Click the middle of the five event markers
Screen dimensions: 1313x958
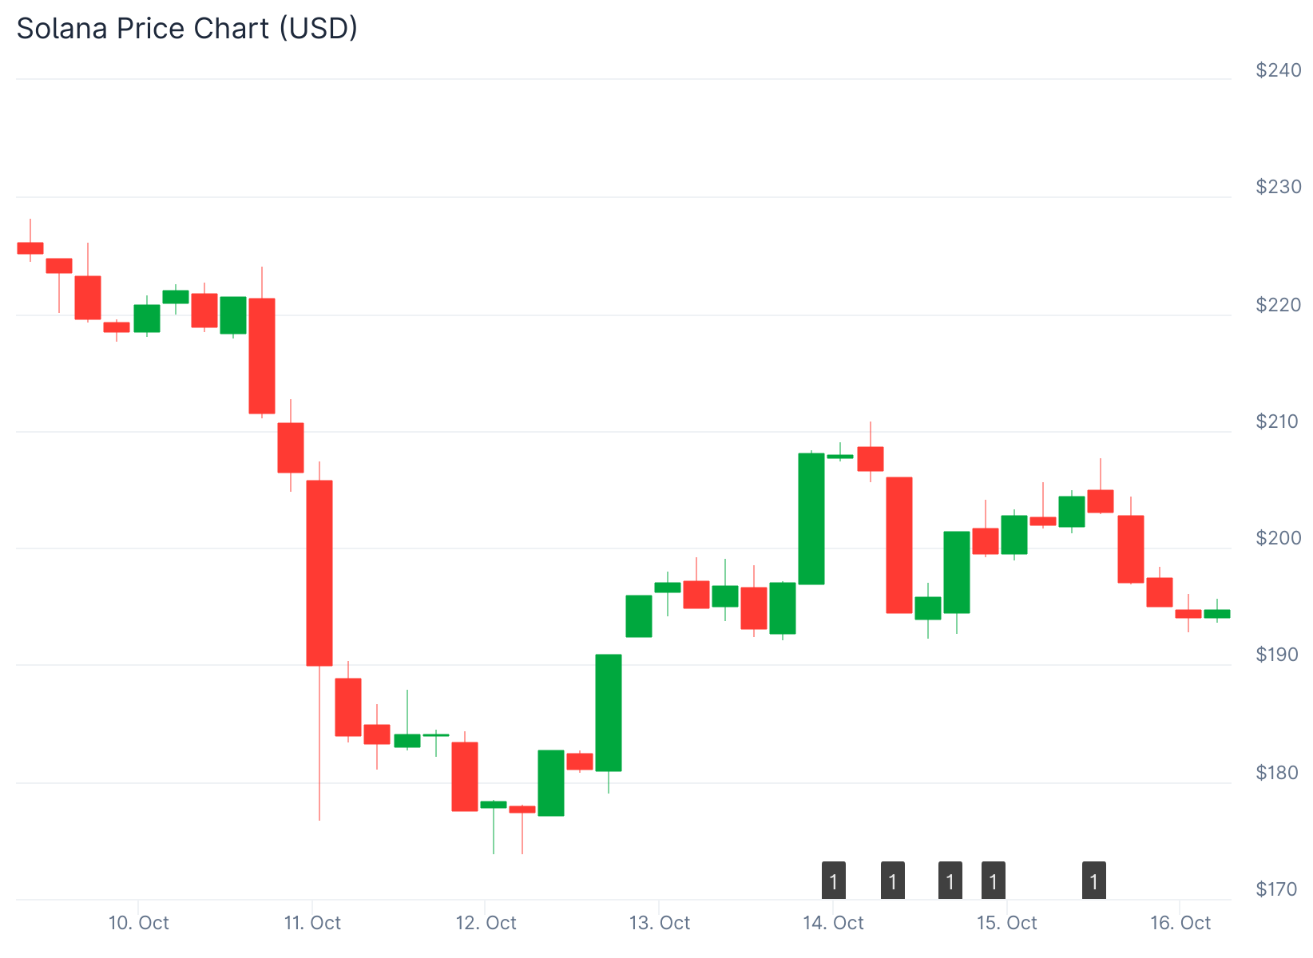[950, 881]
